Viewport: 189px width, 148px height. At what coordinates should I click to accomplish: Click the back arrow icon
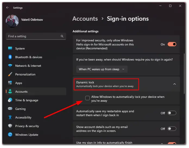pos(8,8)
